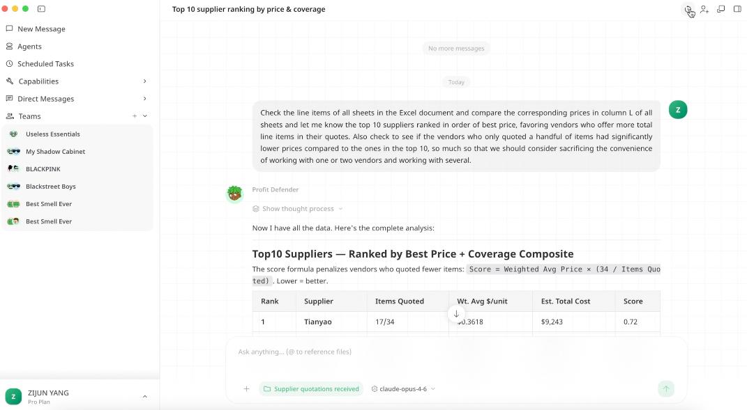Click the Scheduled Tasks clock icon
This screenshot has height=410, width=747.
pos(10,64)
